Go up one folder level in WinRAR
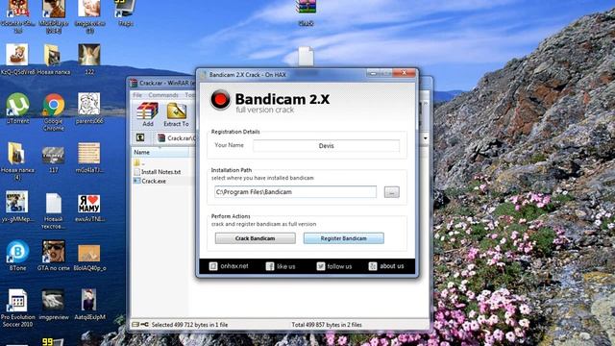This screenshot has width=615, height=346. (140, 137)
